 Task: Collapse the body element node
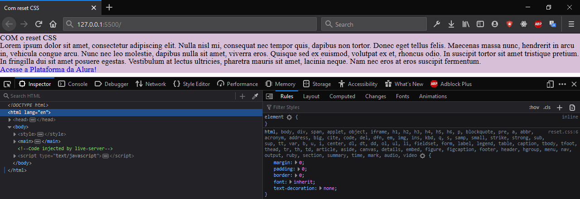click(10, 127)
